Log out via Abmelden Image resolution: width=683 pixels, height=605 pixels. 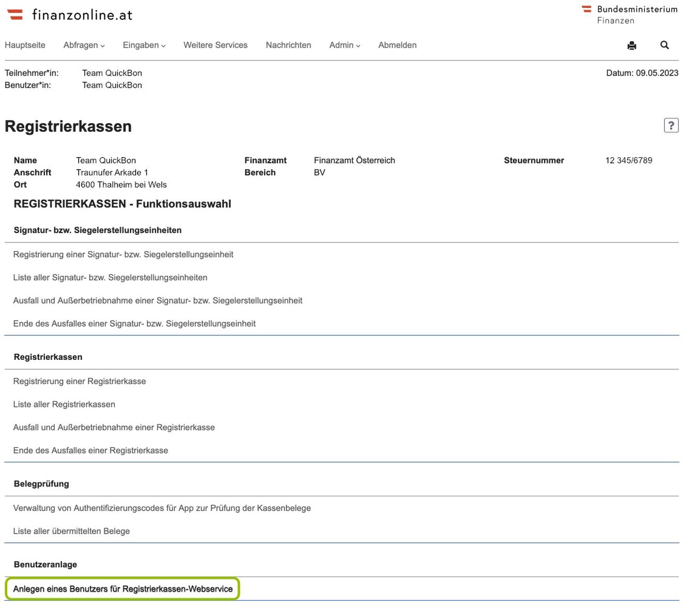(397, 45)
